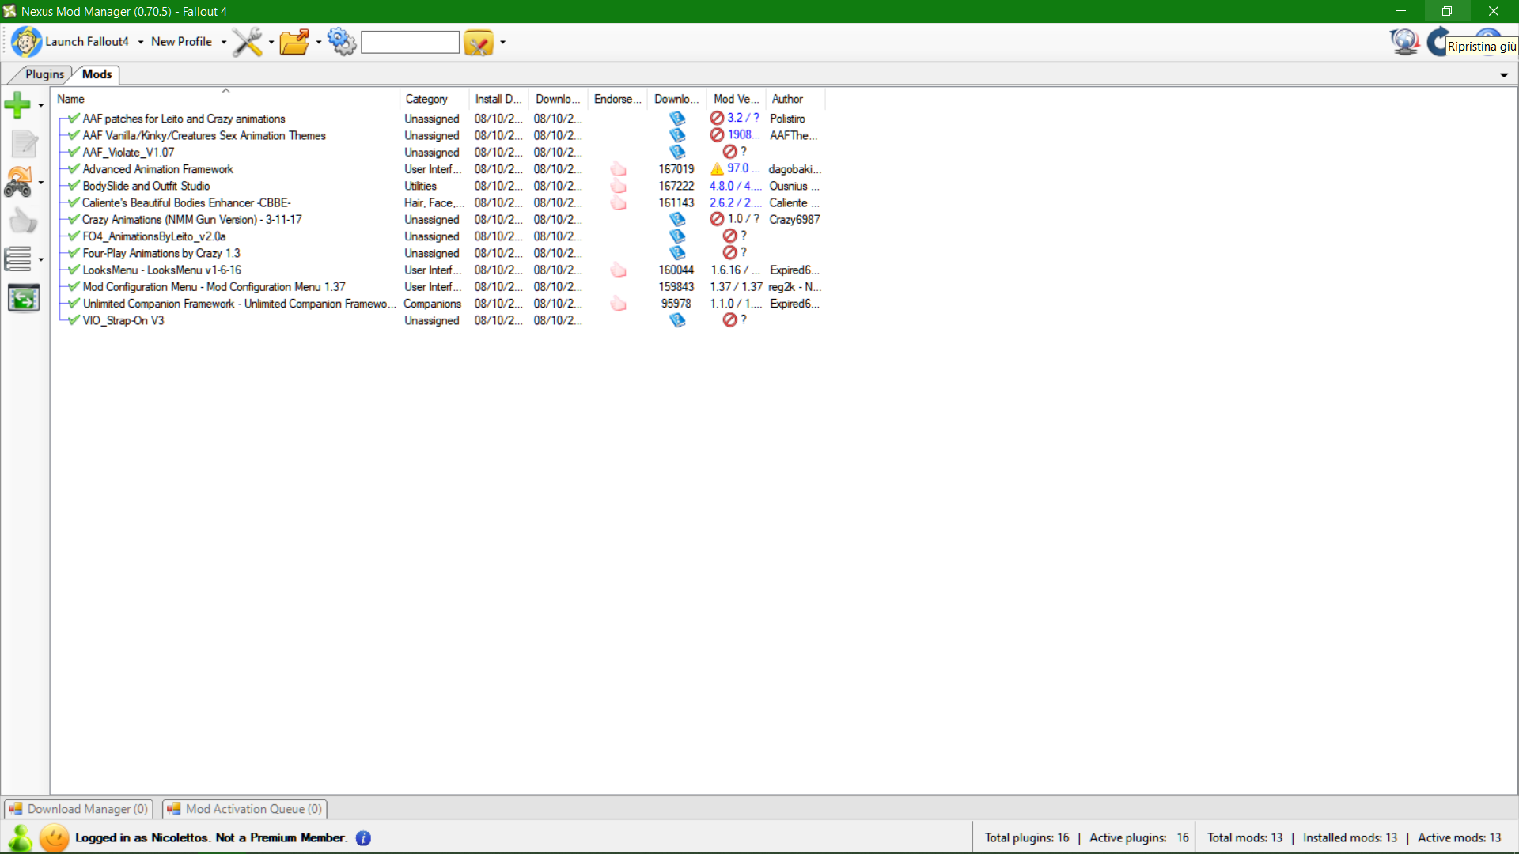Open the Download Manager (0) tab

pyautogui.click(x=78, y=809)
